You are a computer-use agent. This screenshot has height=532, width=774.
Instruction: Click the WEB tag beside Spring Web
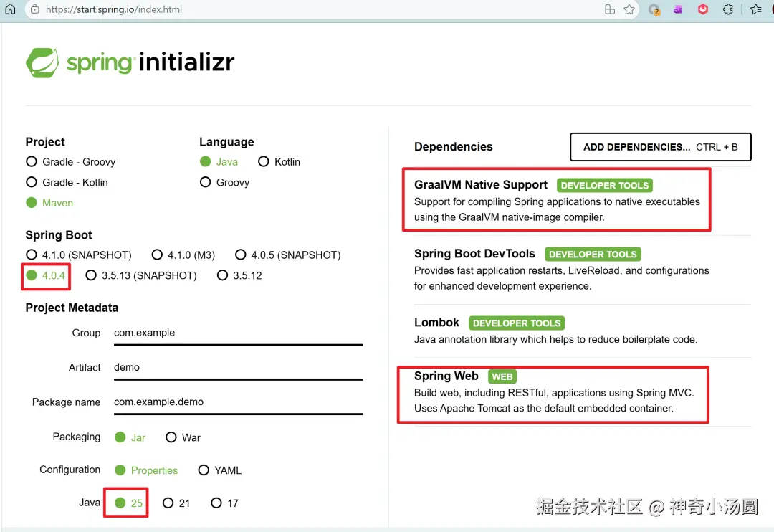502,376
